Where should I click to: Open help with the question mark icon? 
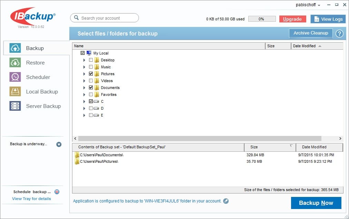click(x=339, y=33)
